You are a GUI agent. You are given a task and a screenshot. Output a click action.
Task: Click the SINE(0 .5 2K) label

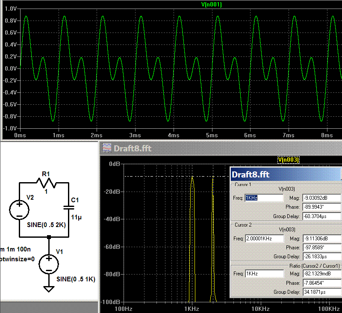[46, 225]
